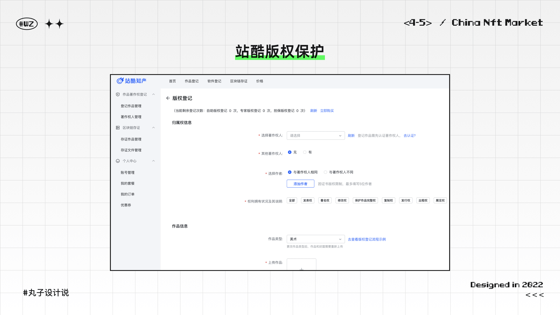This screenshot has width=560, height=315.
Task: Click the 区块链存证 sidebar storage icon
Action: [118, 128]
